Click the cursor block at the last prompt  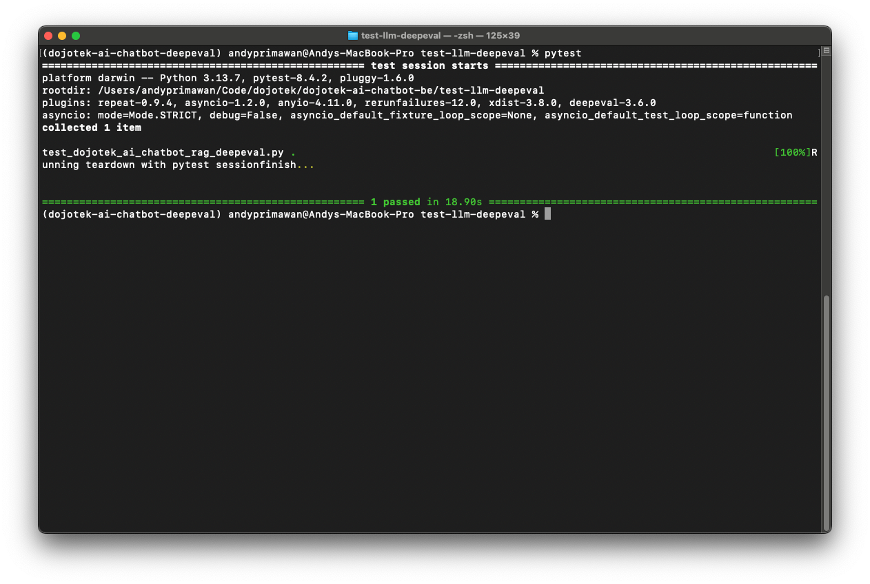[x=547, y=214]
